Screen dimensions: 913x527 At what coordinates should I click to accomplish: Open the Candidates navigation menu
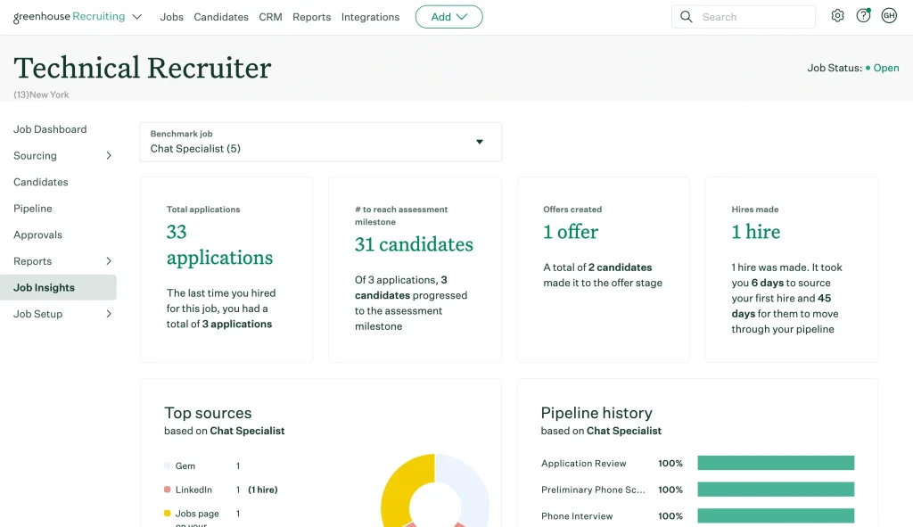220,16
